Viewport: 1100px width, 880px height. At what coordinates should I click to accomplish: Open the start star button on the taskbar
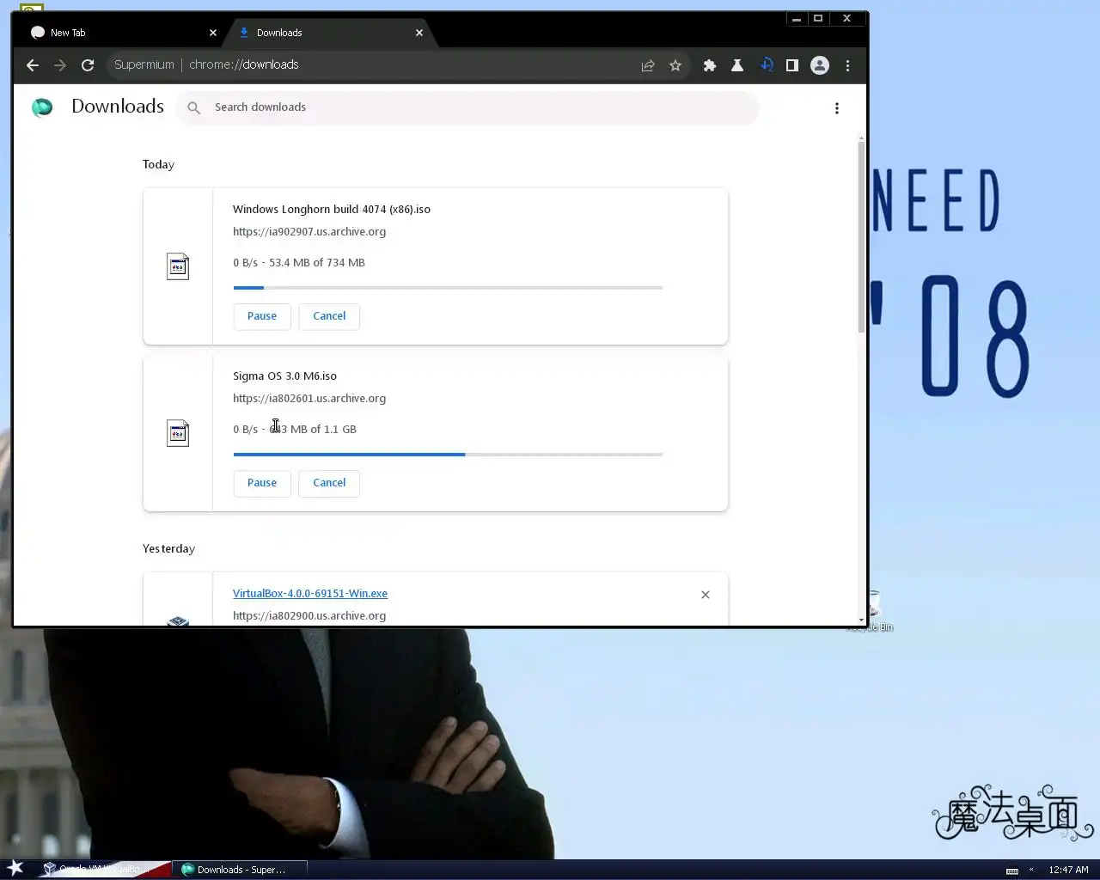[x=15, y=868]
